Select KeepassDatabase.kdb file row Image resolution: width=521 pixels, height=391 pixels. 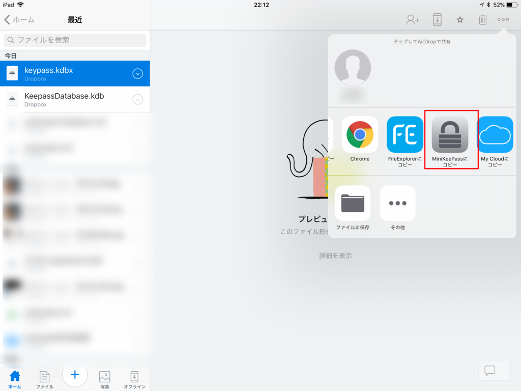tap(75, 99)
